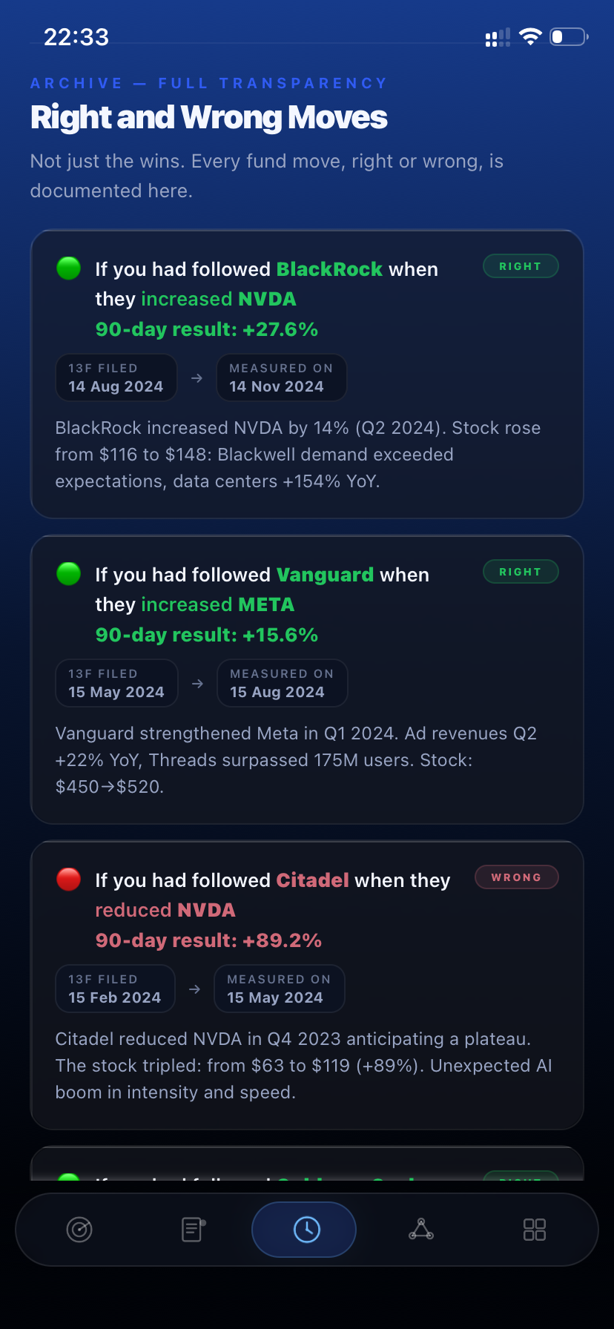The image size is (614, 1329).
Task: Tap the 13F Filed 15 May 2024 chip
Action: click(117, 683)
